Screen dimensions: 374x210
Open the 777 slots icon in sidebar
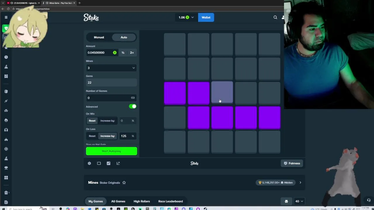click(x=6, y=111)
